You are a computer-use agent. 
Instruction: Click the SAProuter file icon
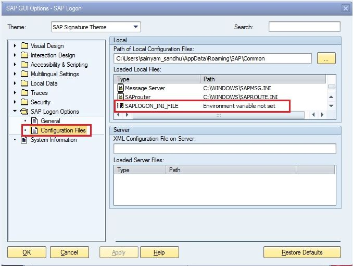pos(121,97)
